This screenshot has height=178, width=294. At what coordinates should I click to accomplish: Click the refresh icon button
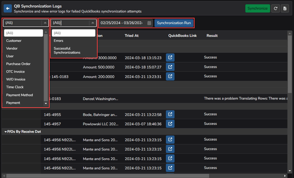click(275, 9)
